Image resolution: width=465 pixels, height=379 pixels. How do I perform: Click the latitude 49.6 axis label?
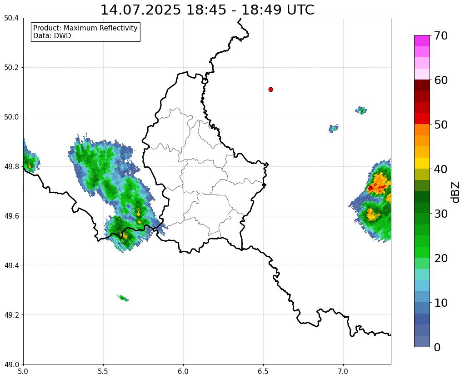[x=11, y=216]
